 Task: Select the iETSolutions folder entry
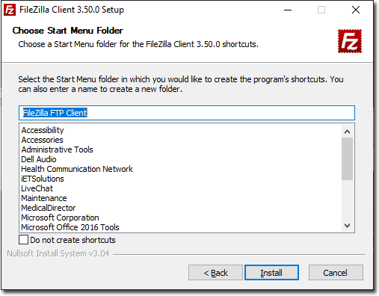click(x=43, y=179)
